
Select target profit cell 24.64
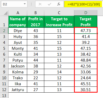coord(86,78)
